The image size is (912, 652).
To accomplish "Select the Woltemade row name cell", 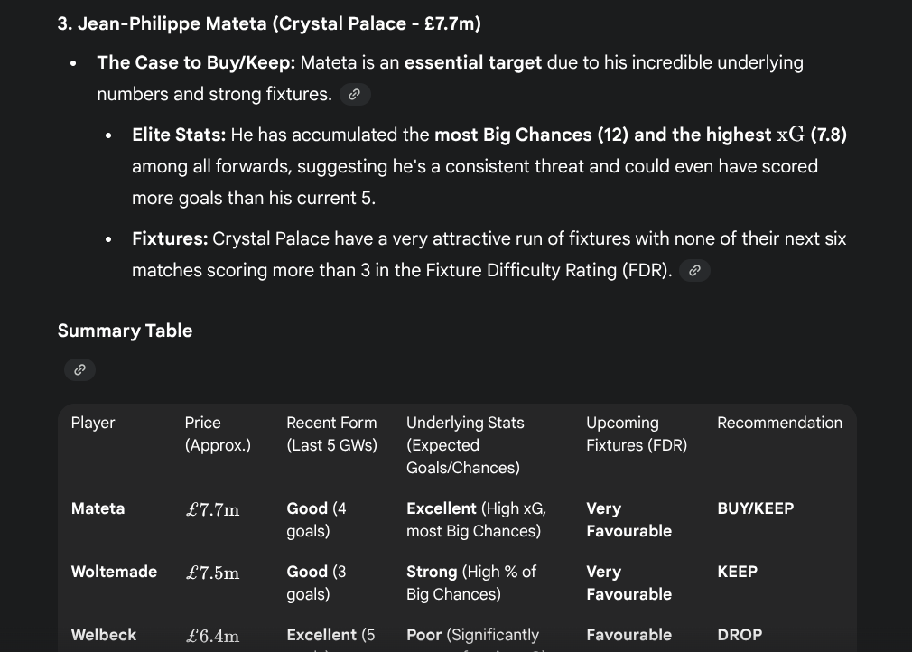I will tap(114, 572).
